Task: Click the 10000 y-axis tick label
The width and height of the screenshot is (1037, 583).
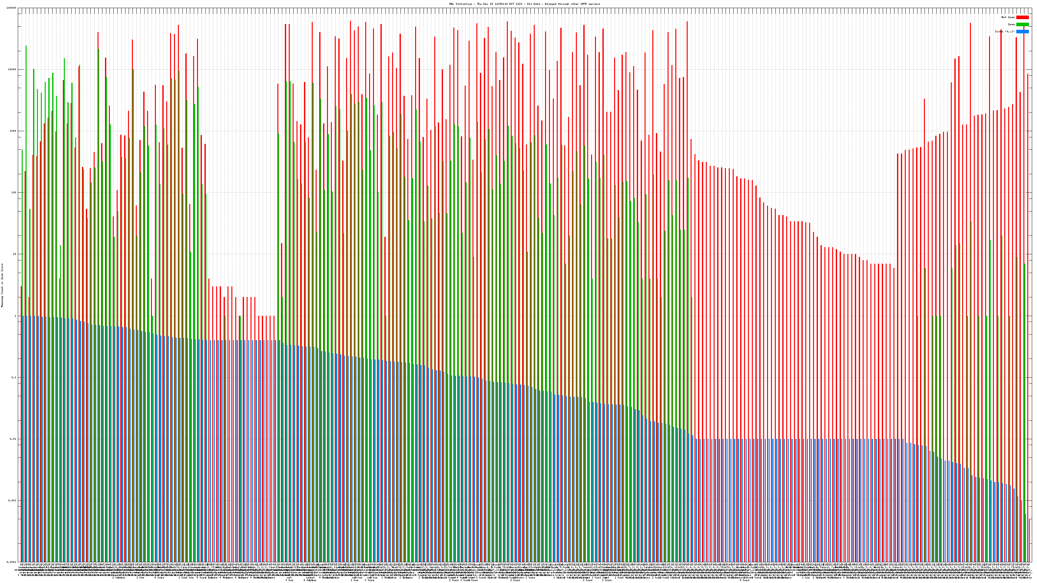Action: [13, 70]
